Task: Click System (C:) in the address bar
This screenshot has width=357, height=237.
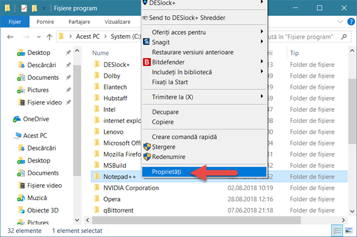Action: (126, 36)
